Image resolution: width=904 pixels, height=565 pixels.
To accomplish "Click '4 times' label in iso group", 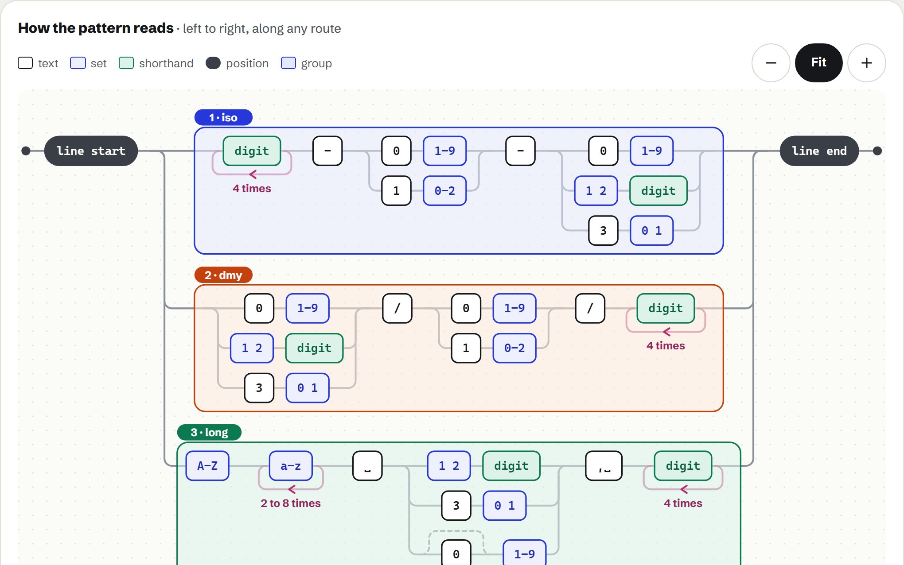I will pyautogui.click(x=252, y=189).
